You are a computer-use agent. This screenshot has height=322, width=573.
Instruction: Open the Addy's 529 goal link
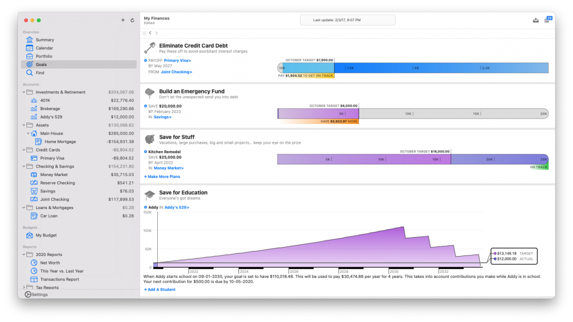(177, 207)
